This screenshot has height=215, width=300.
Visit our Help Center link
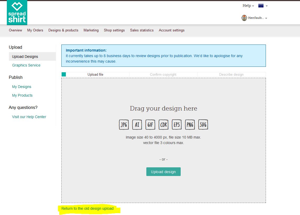(x=29, y=117)
